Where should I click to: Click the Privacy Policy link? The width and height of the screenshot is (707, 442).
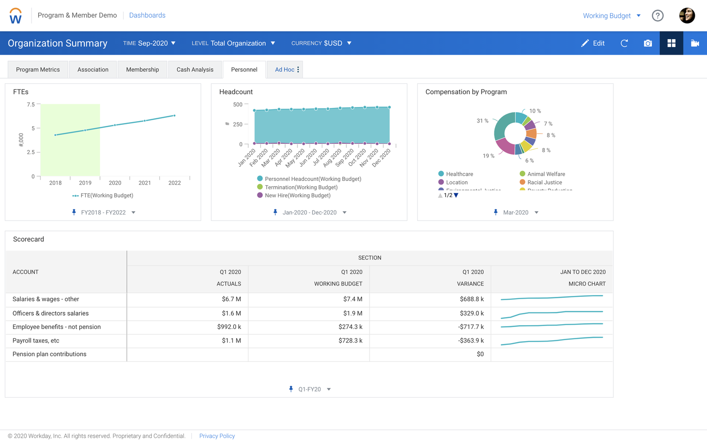point(217,436)
